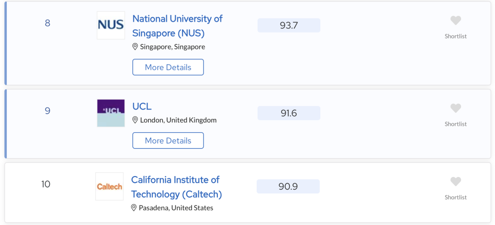Toggle the UCL shortlist heart icon

tap(456, 108)
